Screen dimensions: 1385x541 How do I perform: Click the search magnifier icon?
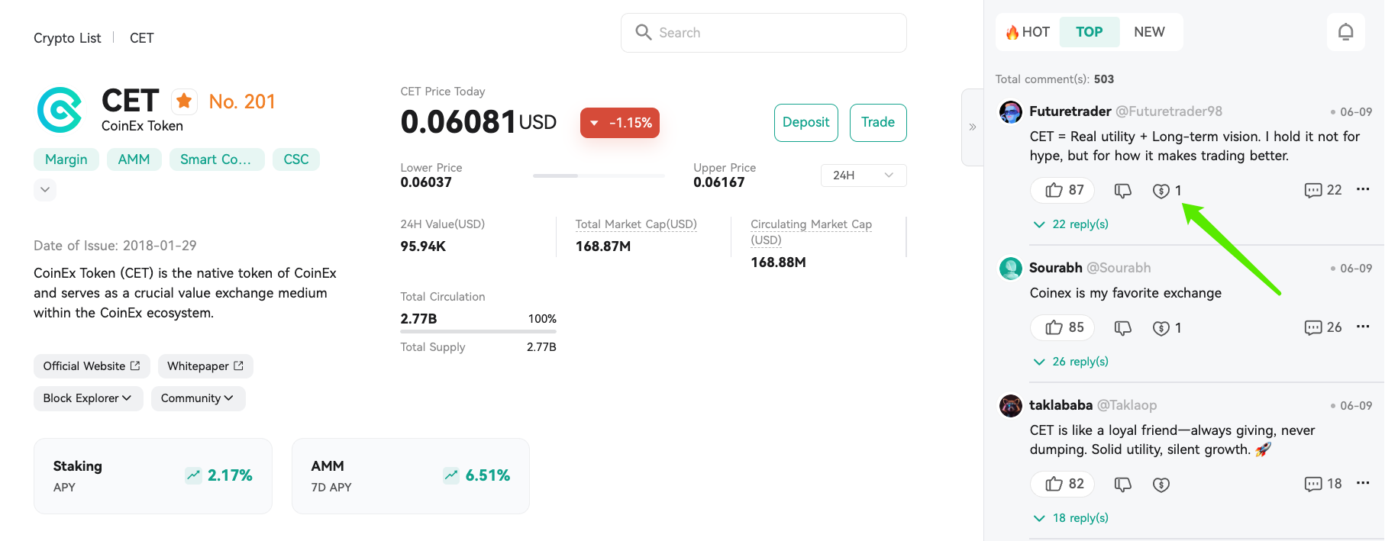[644, 32]
